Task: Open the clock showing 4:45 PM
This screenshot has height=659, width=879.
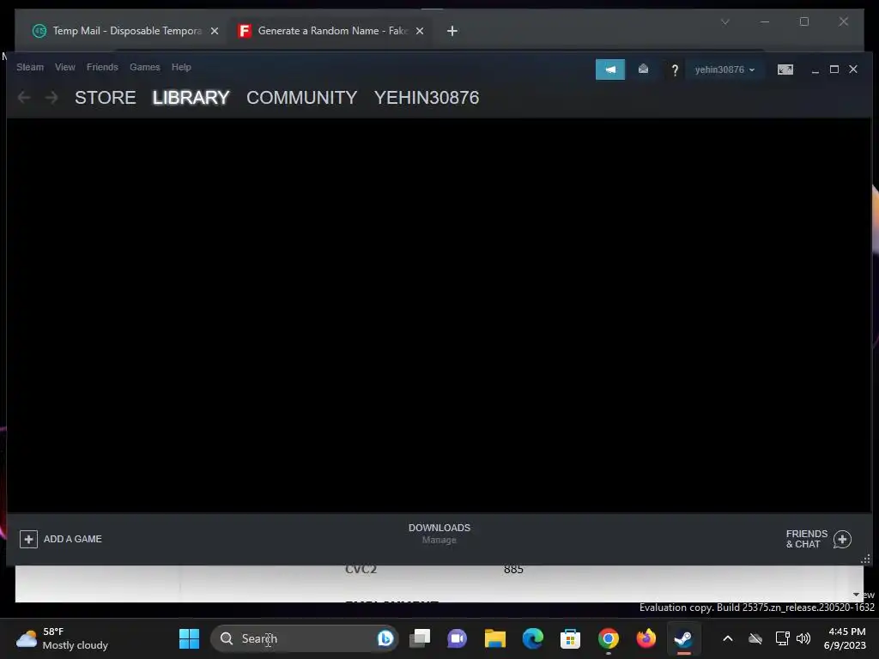Action: pyautogui.click(x=845, y=638)
